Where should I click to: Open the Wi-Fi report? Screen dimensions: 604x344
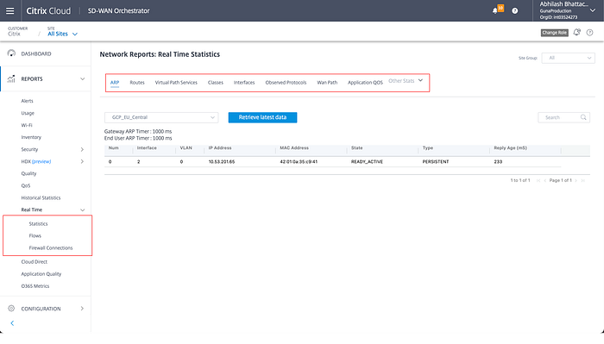pos(27,125)
